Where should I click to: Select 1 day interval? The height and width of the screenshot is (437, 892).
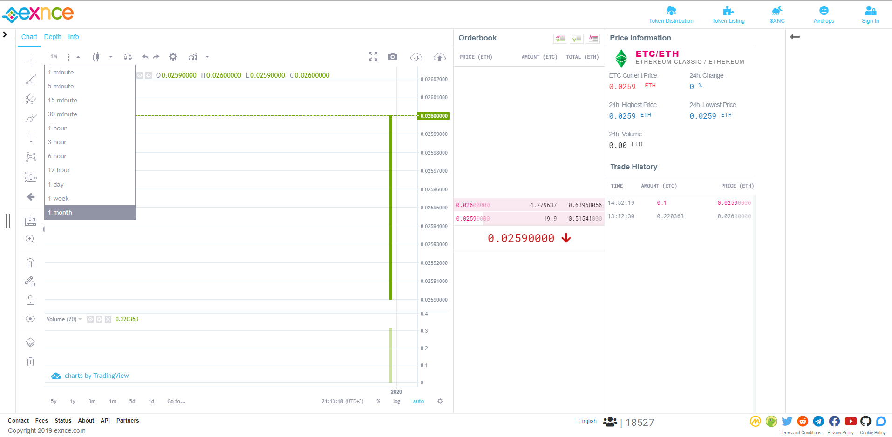(90, 184)
